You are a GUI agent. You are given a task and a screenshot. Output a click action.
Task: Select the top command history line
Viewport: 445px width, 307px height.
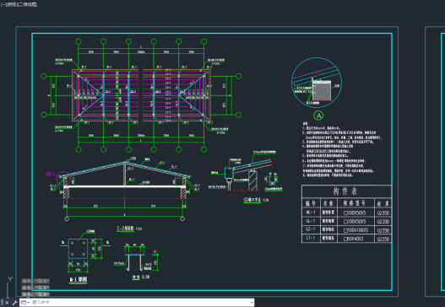click(x=35, y=281)
